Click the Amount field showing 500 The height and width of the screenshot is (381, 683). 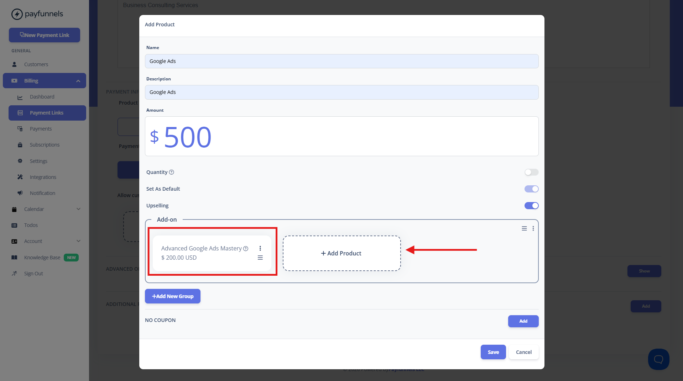pyautogui.click(x=341, y=136)
